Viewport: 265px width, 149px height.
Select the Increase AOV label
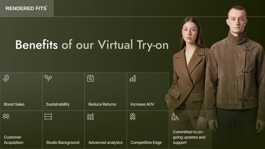(x=142, y=104)
